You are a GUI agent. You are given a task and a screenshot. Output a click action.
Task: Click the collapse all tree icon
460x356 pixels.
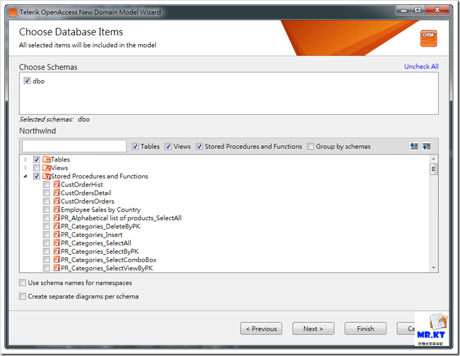pos(426,146)
